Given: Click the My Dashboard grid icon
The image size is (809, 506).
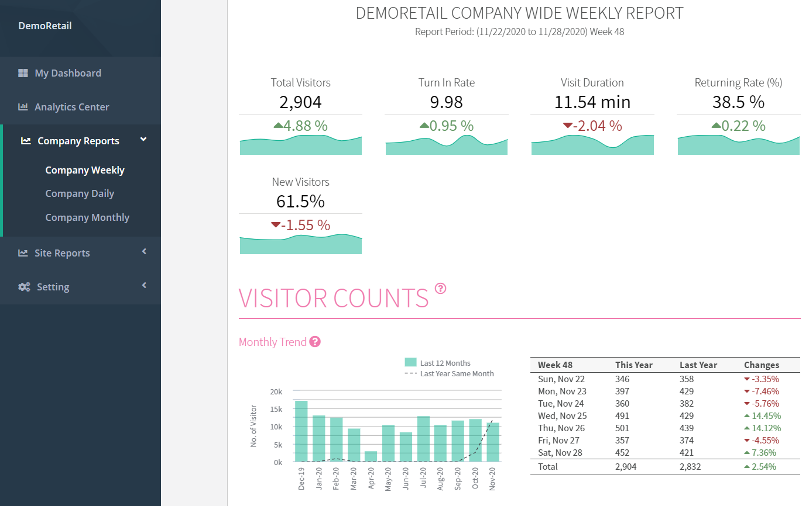Looking at the screenshot, I should [x=23, y=73].
